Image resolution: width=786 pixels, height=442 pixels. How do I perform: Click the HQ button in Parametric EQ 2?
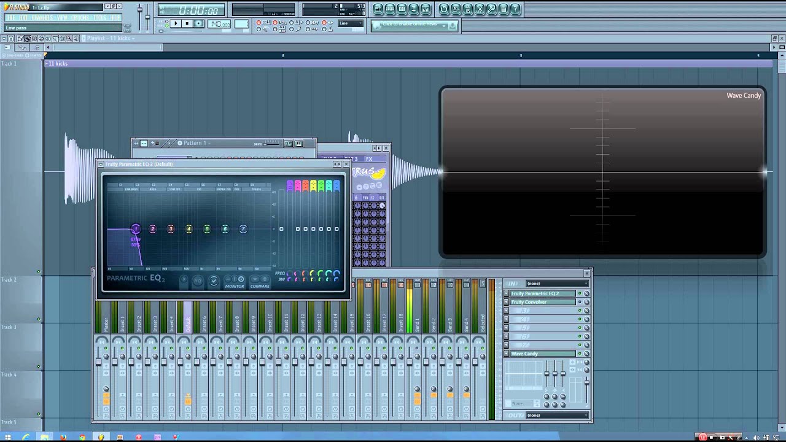[198, 281]
